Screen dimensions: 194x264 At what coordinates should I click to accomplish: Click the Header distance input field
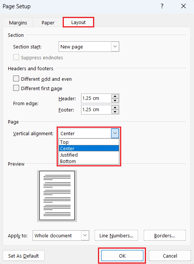(96, 98)
